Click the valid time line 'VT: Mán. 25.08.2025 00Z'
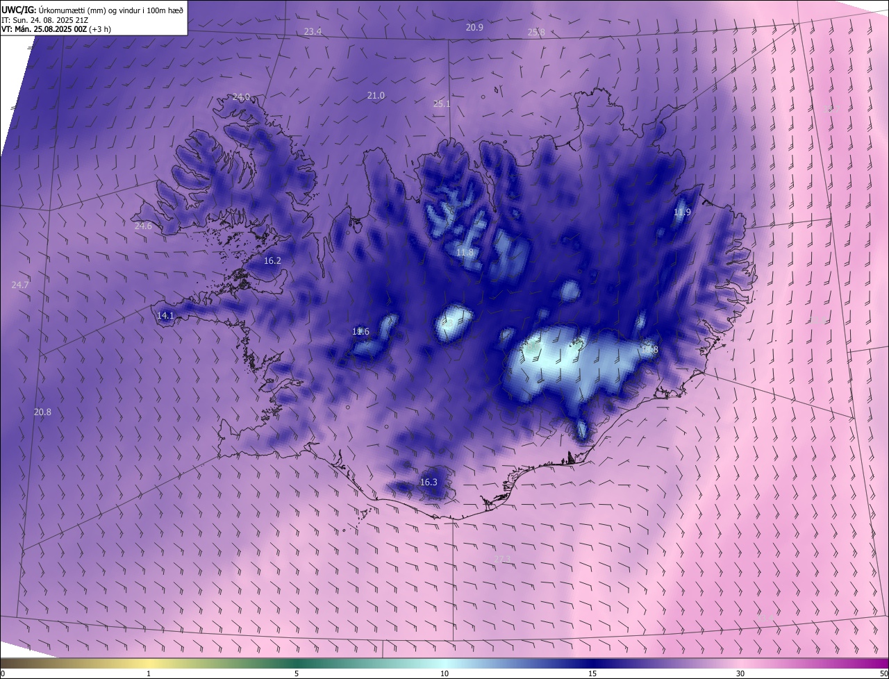 pyautogui.click(x=44, y=29)
